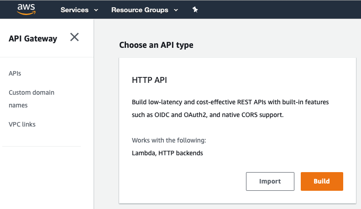This screenshot has width=361, height=209.
Task: Close the API Gateway sidebar panel
Action: point(74,37)
